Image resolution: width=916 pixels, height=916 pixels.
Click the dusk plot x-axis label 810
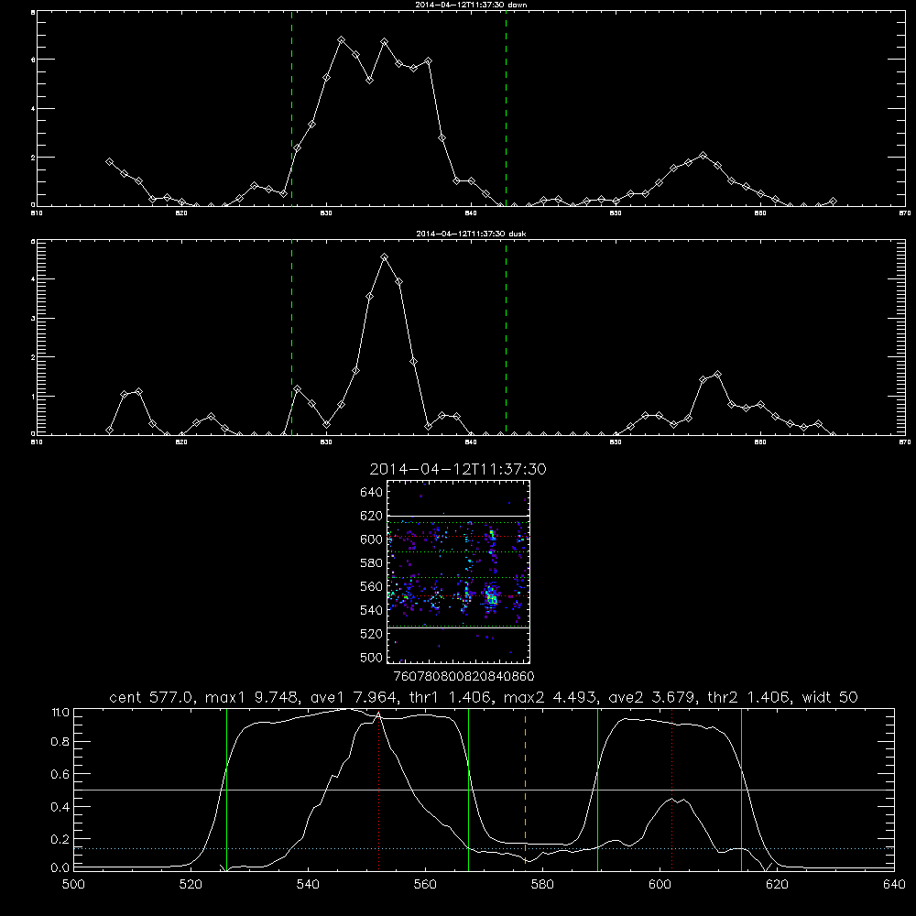[x=37, y=442]
